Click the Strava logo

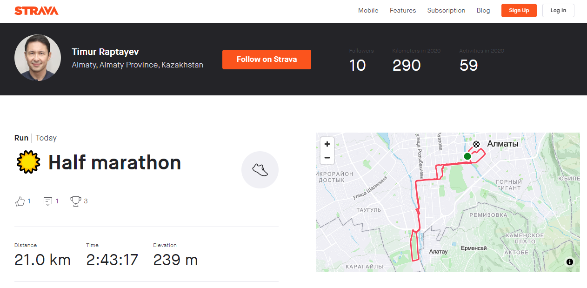36,11
